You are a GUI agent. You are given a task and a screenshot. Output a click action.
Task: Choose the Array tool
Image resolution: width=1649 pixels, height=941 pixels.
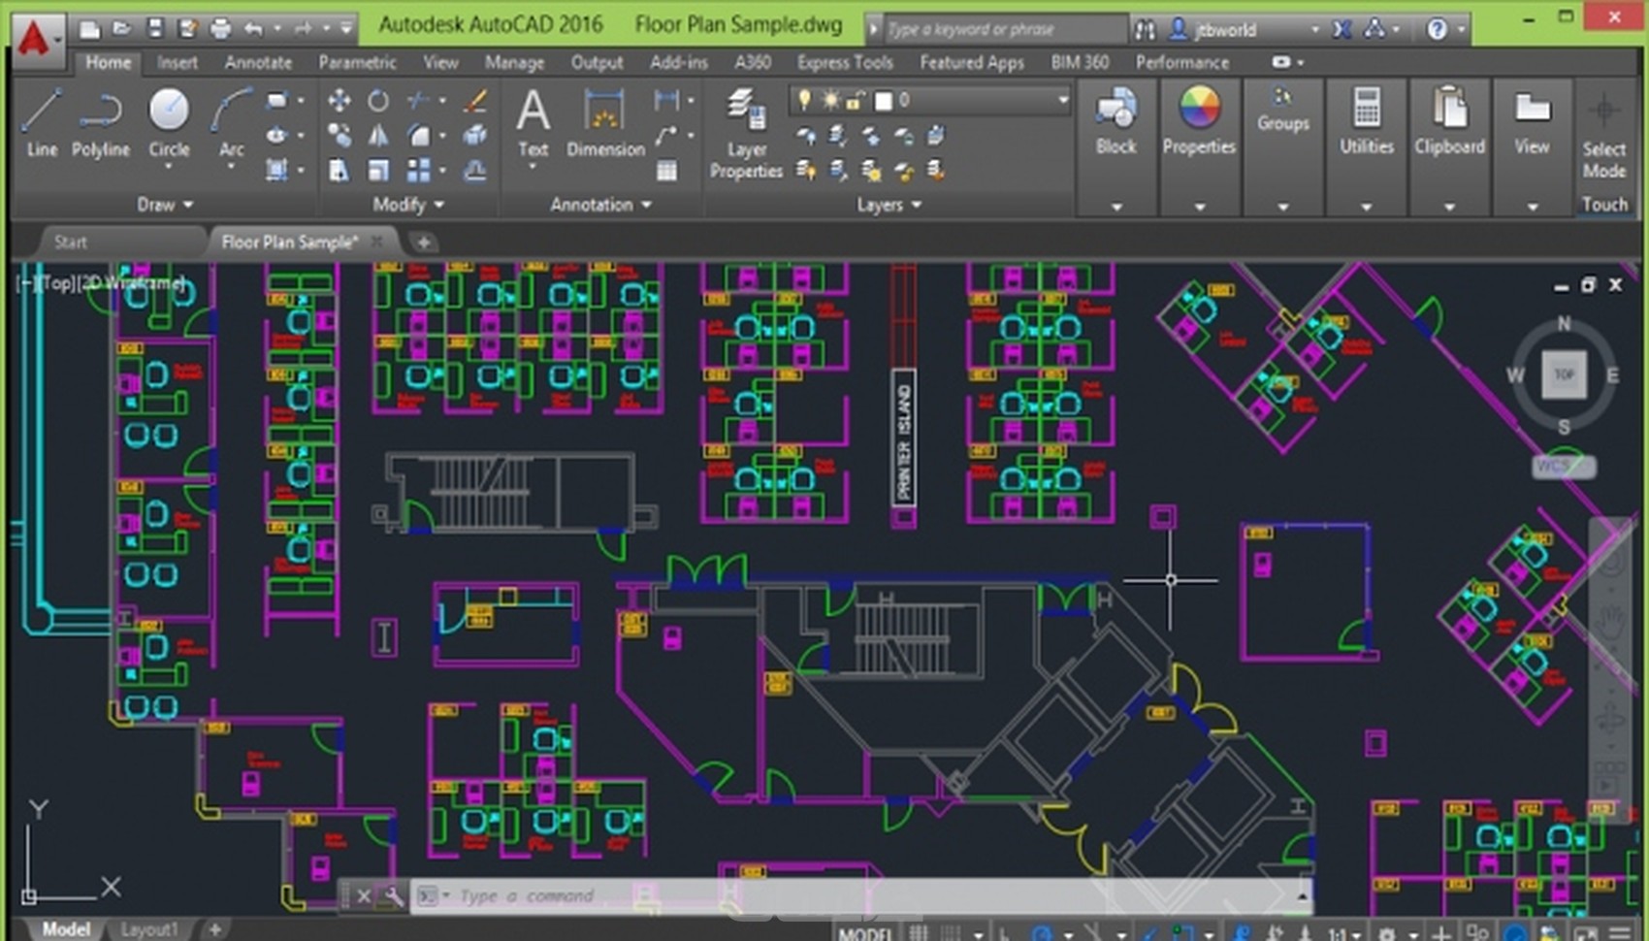418,171
